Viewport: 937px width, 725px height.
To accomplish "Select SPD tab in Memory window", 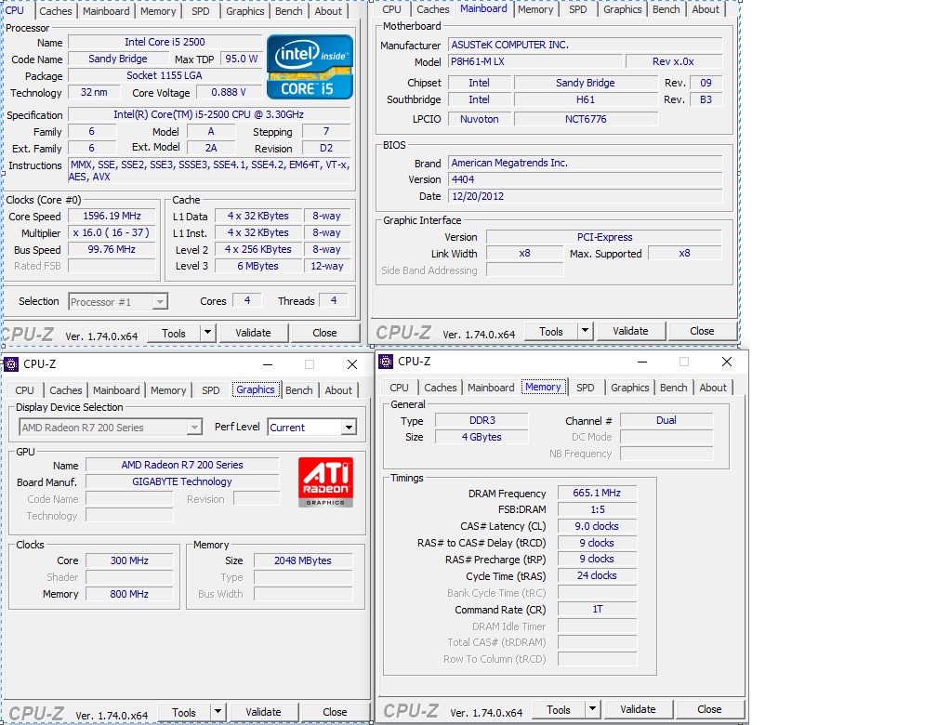I will (x=586, y=388).
